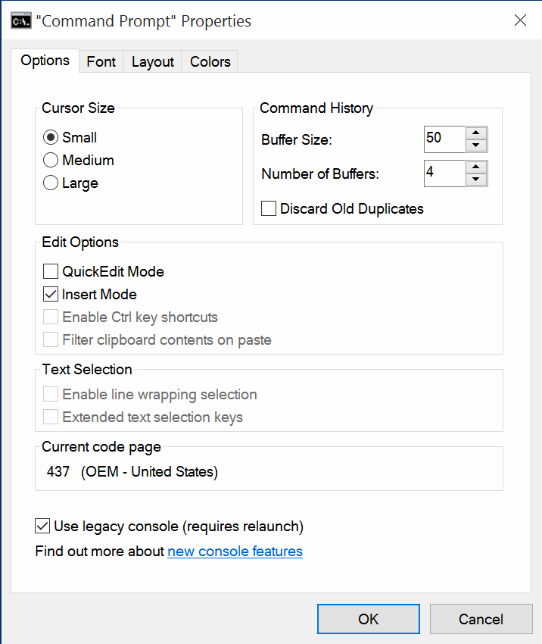The image size is (542, 644).
Task: Click the Buffer Size input field
Action: pos(444,139)
